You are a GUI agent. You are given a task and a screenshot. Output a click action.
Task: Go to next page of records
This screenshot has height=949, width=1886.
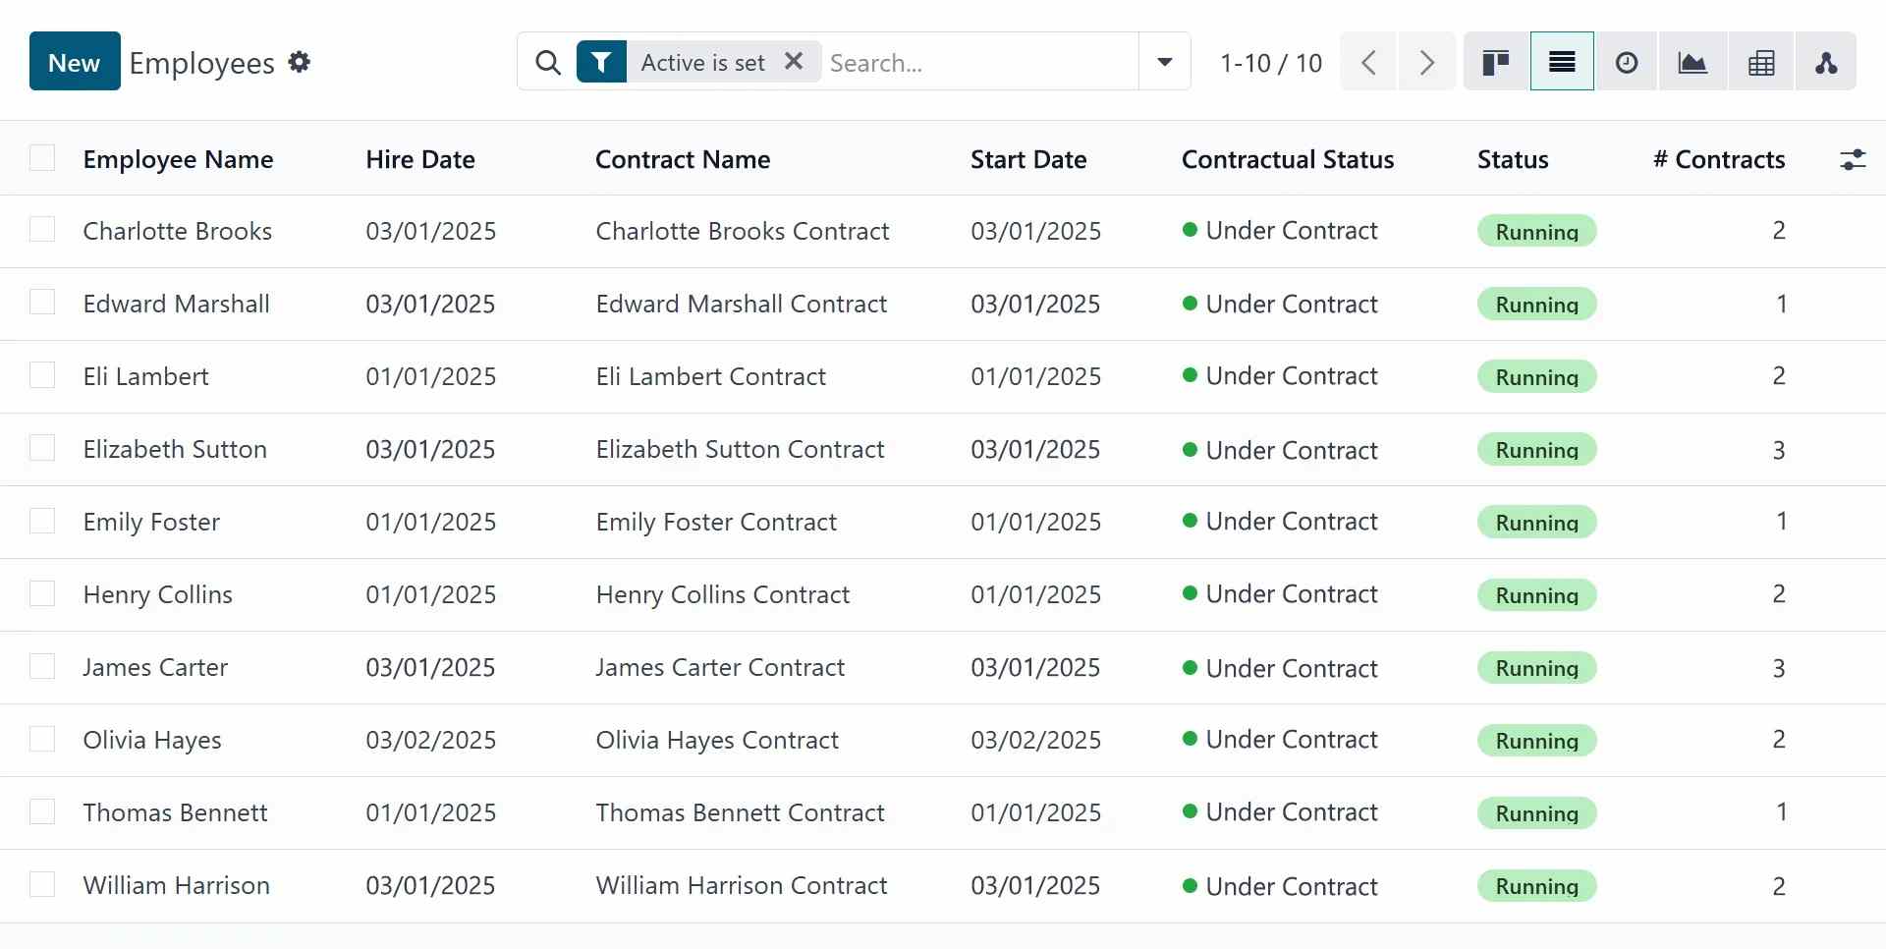(x=1426, y=62)
